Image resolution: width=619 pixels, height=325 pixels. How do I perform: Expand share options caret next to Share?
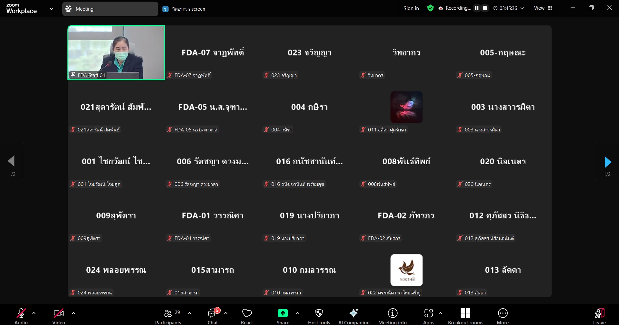(x=298, y=313)
